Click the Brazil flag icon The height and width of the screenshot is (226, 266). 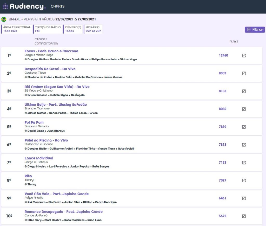(4, 19)
